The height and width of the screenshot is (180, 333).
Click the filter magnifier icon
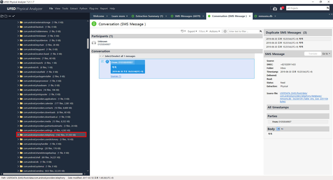pos(261,31)
